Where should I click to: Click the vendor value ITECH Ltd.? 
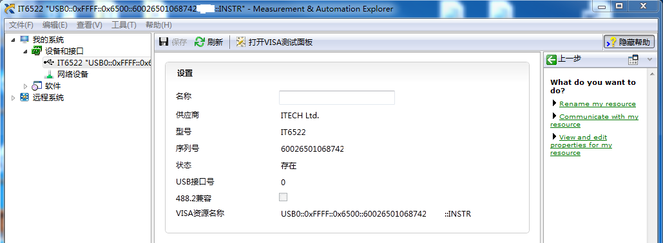(x=300, y=115)
